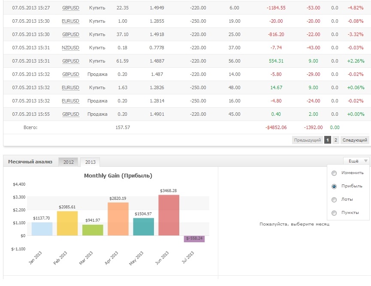
Task: Click the Предыдущий pagination button
Action: coord(308,140)
